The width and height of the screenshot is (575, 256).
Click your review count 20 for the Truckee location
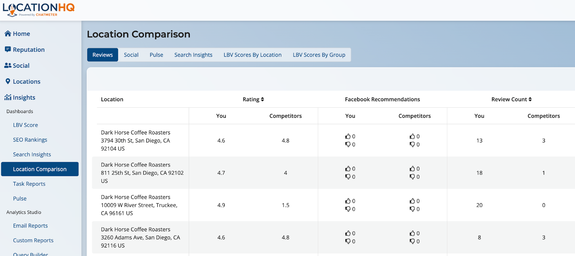coord(479,205)
